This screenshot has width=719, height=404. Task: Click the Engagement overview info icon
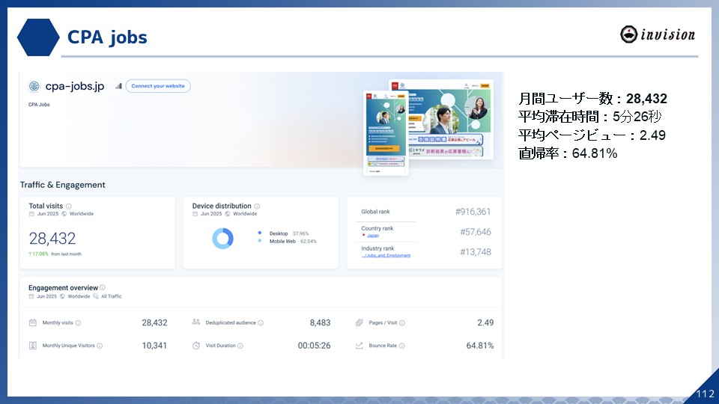tap(103, 287)
